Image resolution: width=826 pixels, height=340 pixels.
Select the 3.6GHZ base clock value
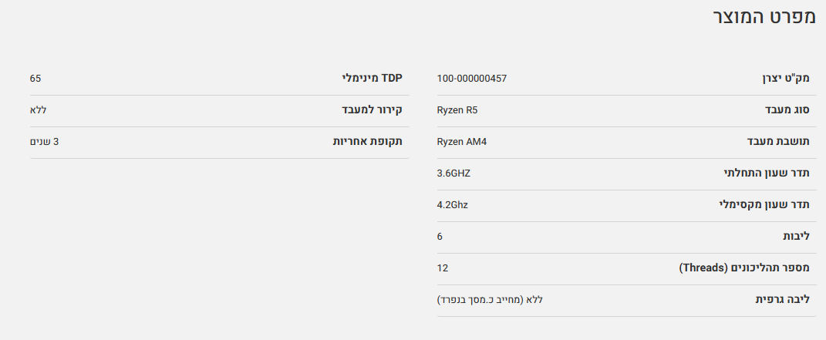click(453, 173)
